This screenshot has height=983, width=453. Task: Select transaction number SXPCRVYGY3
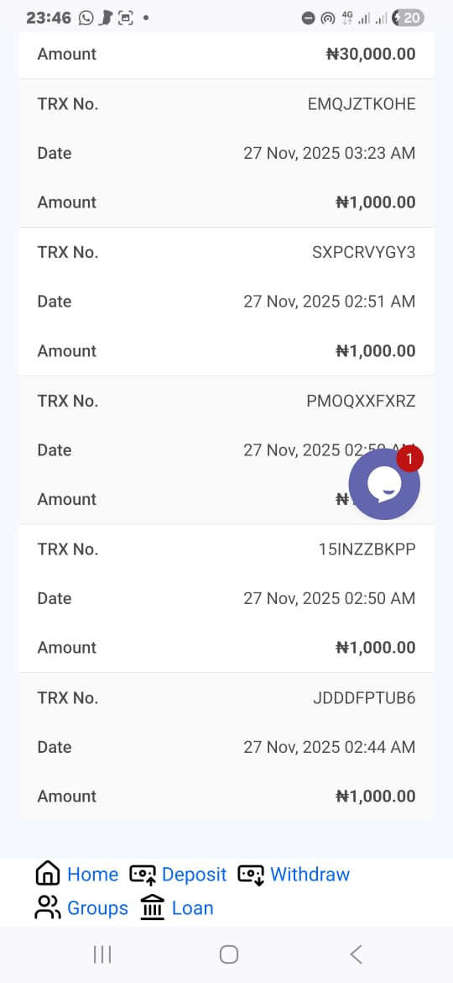click(x=363, y=252)
